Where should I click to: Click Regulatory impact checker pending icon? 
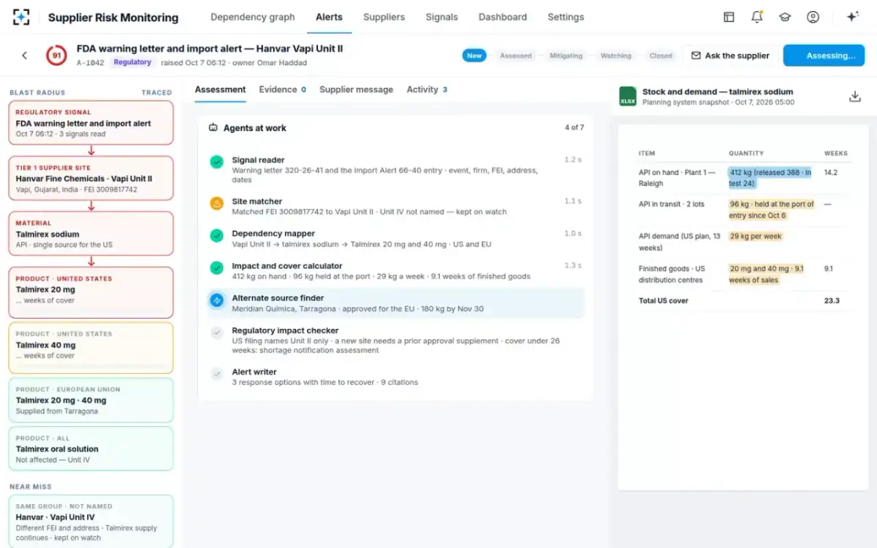click(216, 332)
